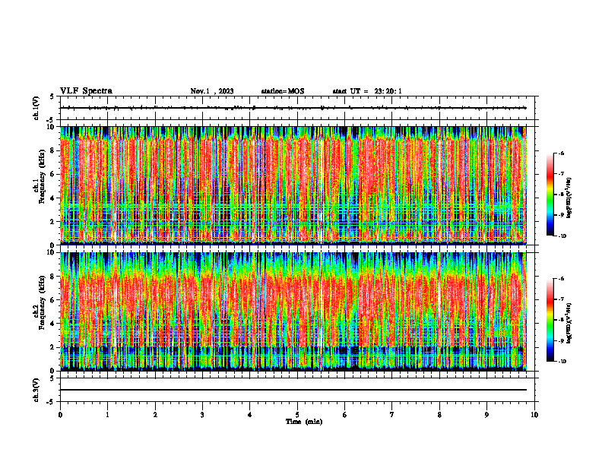Click the "-5" tick on ch.3(V) axis

[51, 402]
